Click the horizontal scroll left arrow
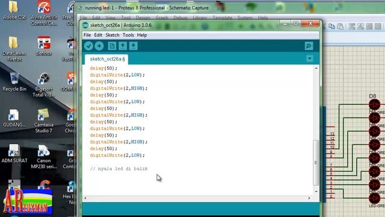 click(x=85, y=198)
